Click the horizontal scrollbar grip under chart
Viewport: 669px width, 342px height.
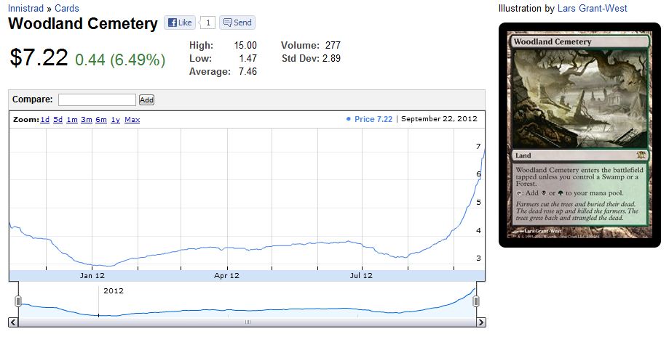247,322
